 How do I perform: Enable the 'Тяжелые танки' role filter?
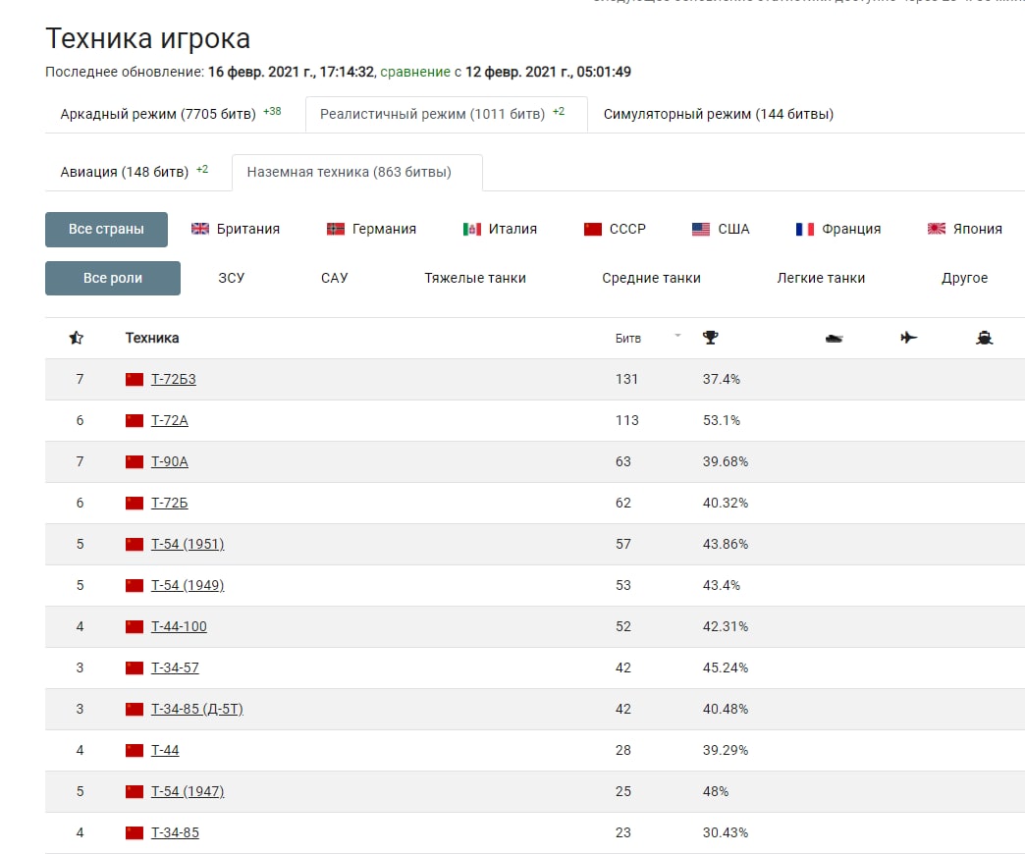tap(475, 278)
